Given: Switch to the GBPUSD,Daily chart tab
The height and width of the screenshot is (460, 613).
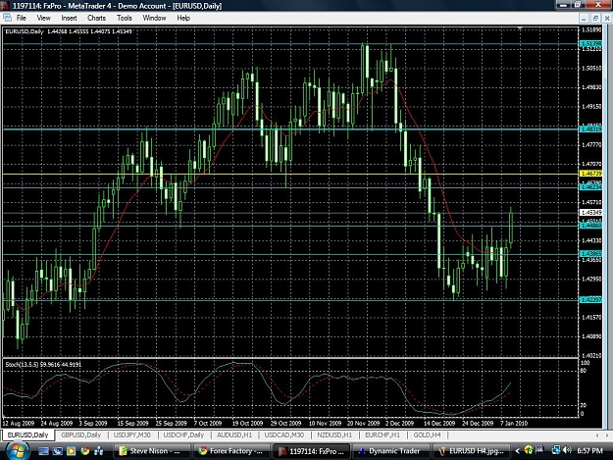Looking at the screenshot, I should tap(81, 434).
